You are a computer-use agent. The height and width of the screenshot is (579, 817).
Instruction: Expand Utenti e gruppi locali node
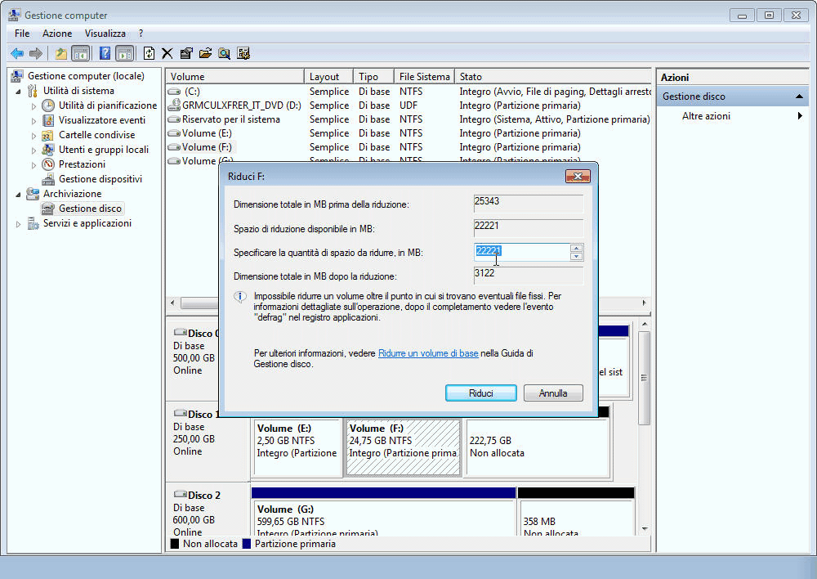[33, 150]
